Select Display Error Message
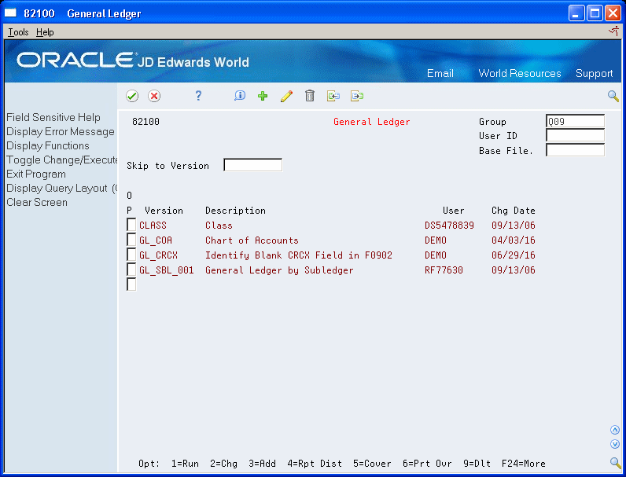 click(x=61, y=131)
